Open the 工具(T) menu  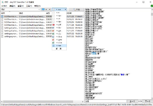pos(29,6)
